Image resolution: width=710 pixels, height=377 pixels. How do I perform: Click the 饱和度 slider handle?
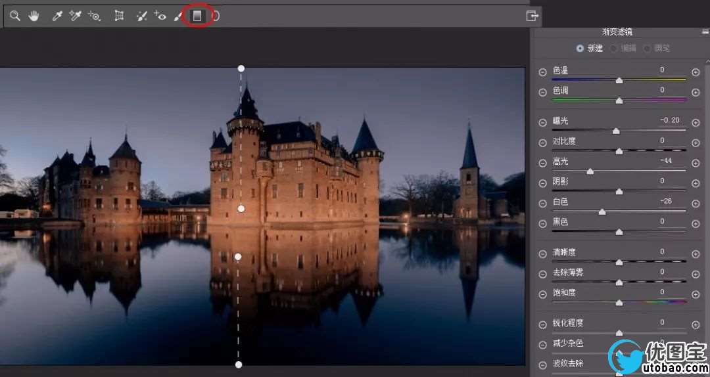point(619,303)
